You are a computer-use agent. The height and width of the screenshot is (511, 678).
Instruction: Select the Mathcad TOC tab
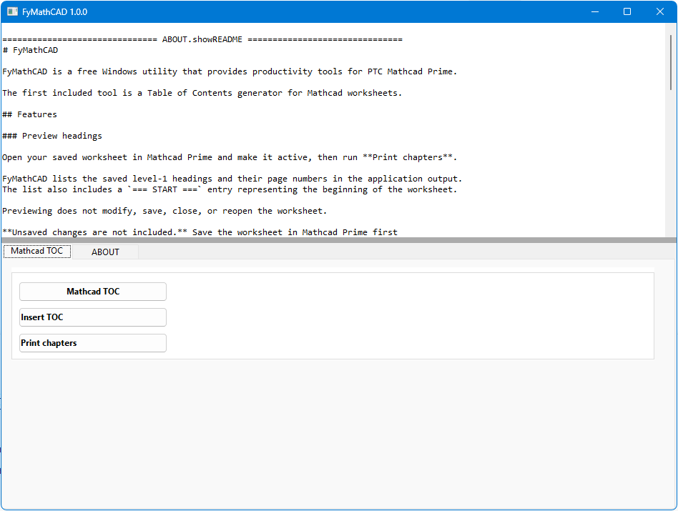click(x=36, y=251)
